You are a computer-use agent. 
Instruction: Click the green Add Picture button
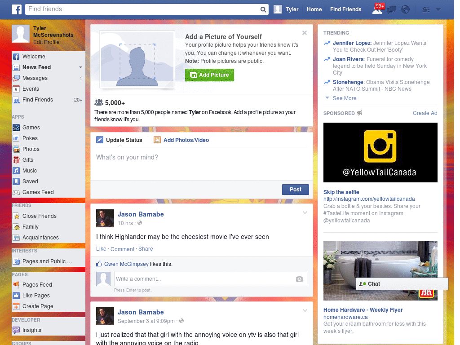click(x=209, y=75)
